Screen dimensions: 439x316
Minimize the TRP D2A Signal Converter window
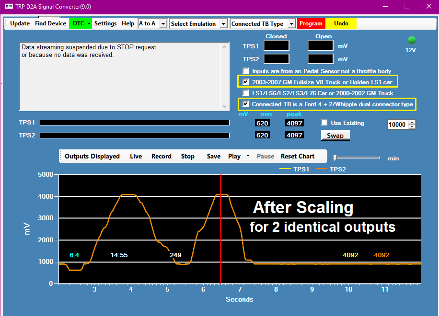[385, 6]
